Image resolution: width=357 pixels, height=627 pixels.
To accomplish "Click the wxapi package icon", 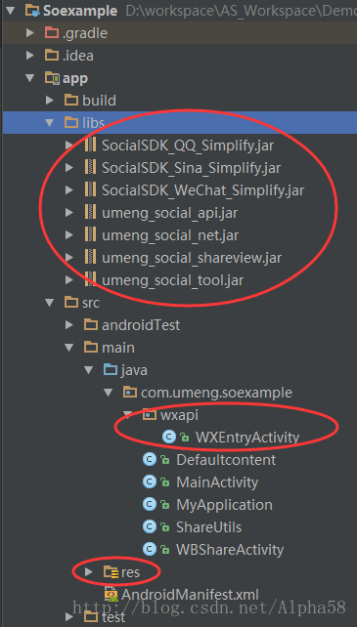I will [150, 415].
